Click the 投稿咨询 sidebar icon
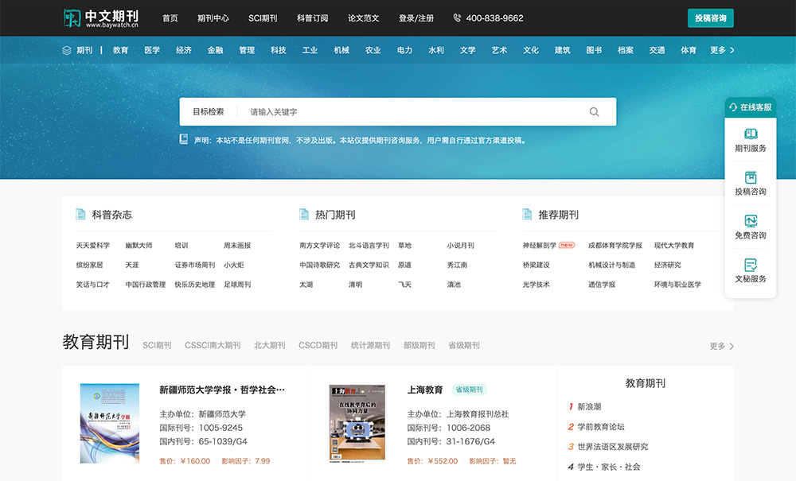 click(751, 177)
